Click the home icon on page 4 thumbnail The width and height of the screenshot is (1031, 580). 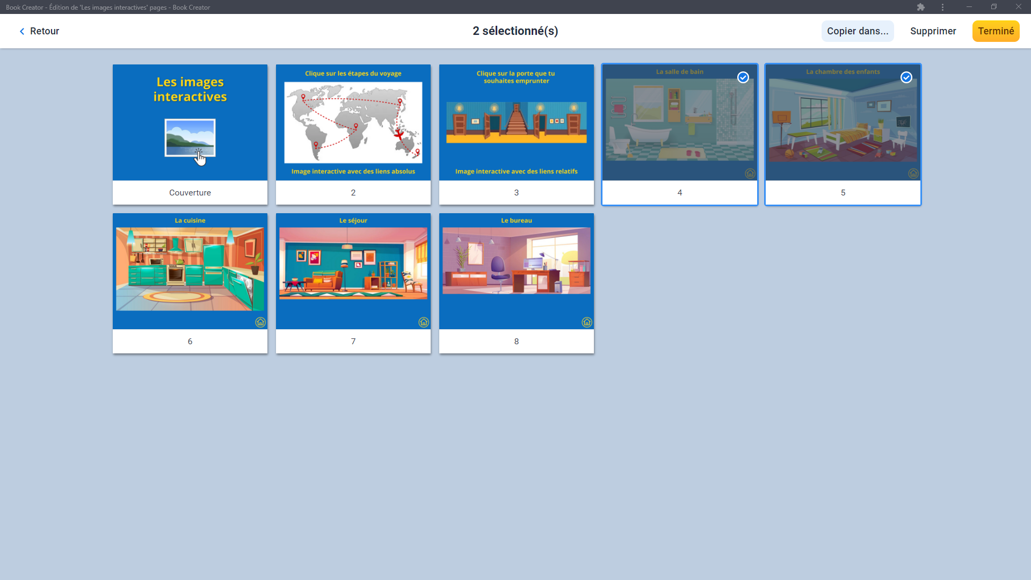point(750,173)
